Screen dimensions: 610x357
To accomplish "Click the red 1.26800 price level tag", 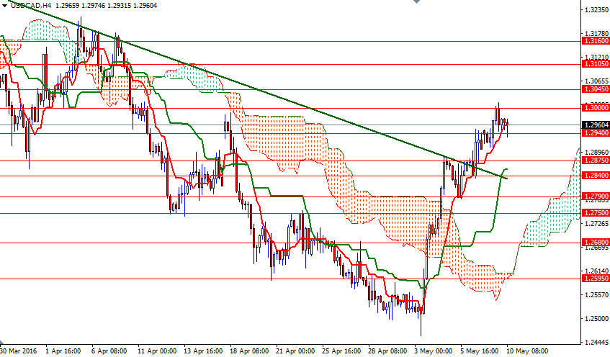I will pyautogui.click(x=594, y=243).
